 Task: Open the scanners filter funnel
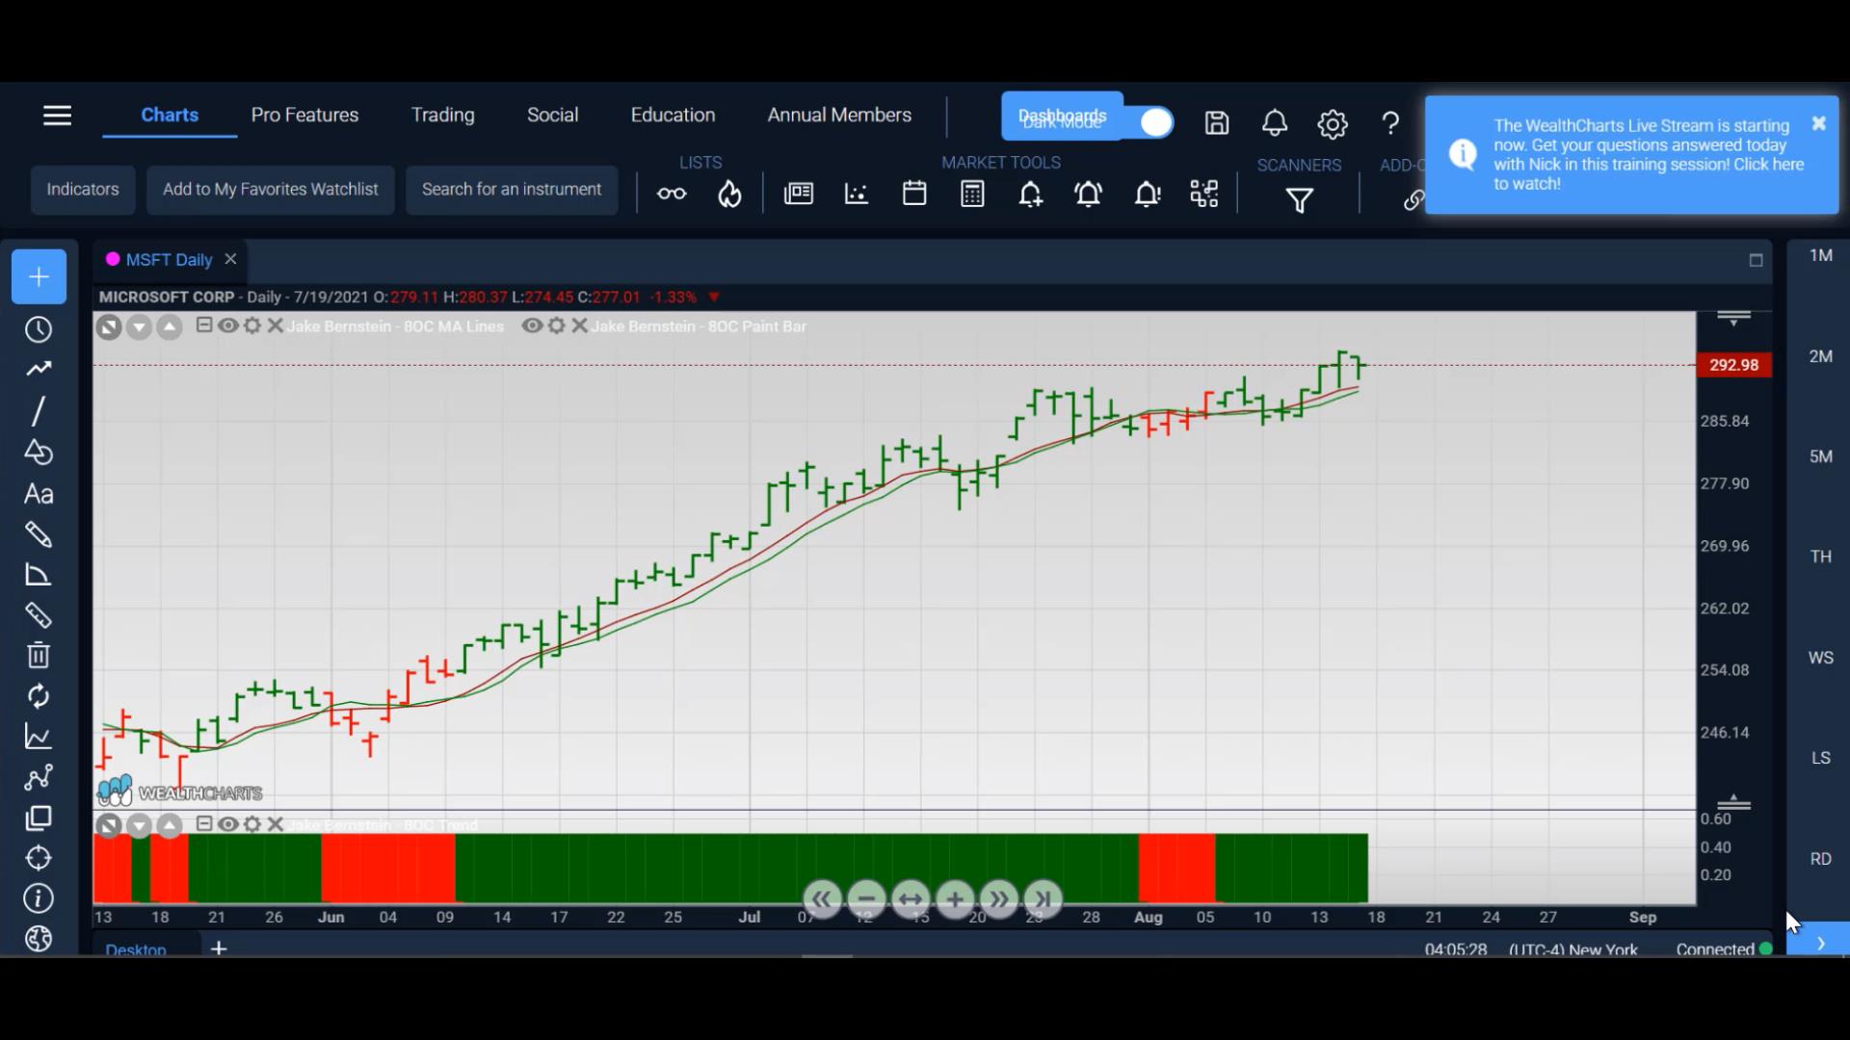click(1299, 200)
